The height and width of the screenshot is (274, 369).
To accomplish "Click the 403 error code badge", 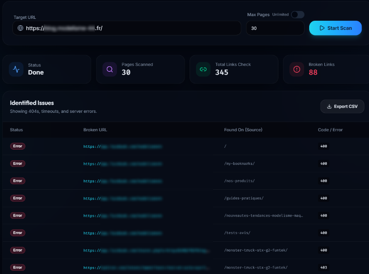I will [323, 268].
